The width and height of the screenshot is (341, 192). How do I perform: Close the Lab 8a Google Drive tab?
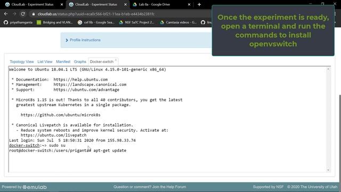click(x=189, y=4)
